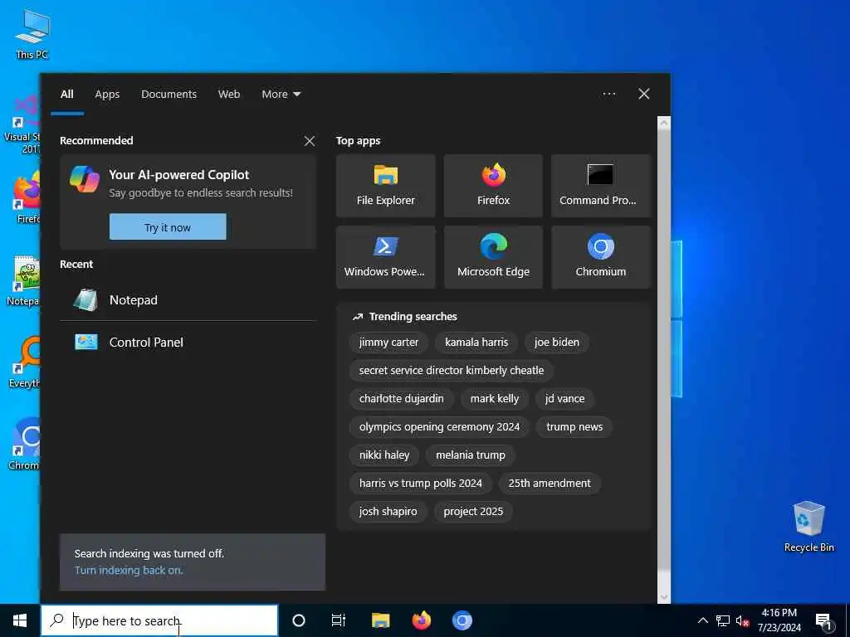Search trending topic kamala harris
Image resolution: width=850 pixels, height=637 pixels.
(476, 343)
